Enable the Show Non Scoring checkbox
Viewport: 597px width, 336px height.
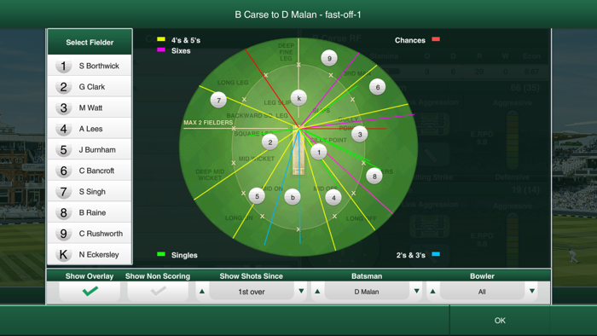[158, 292]
